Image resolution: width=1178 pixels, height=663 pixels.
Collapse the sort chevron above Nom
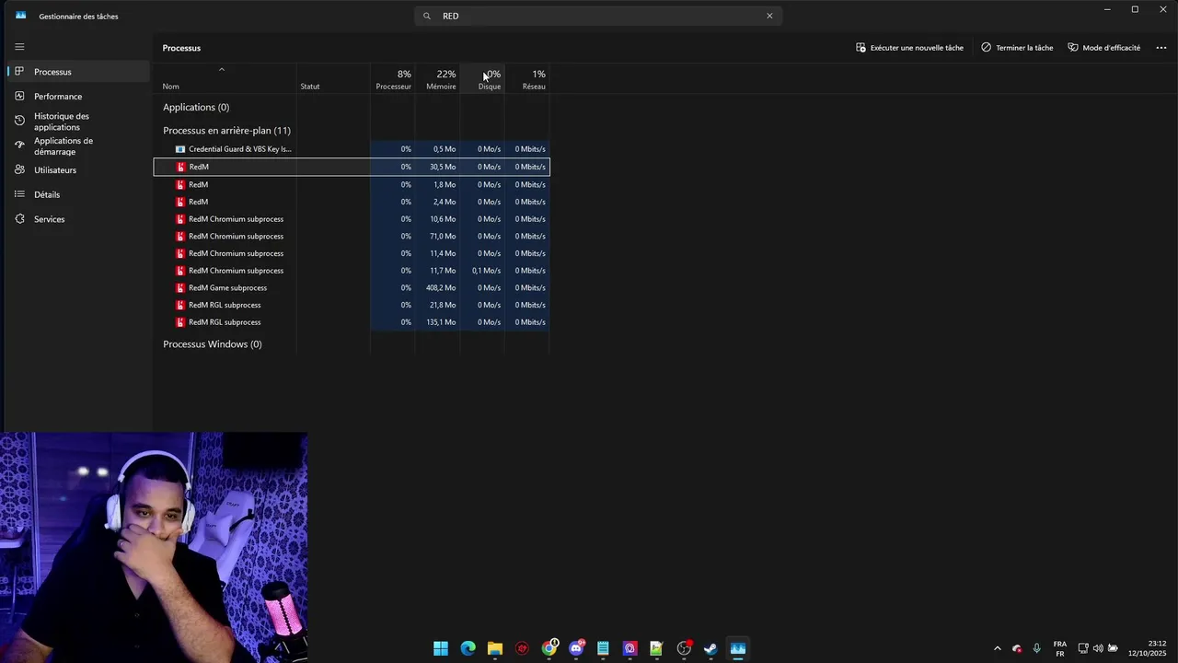pyautogui.click(x=222, y=70)
